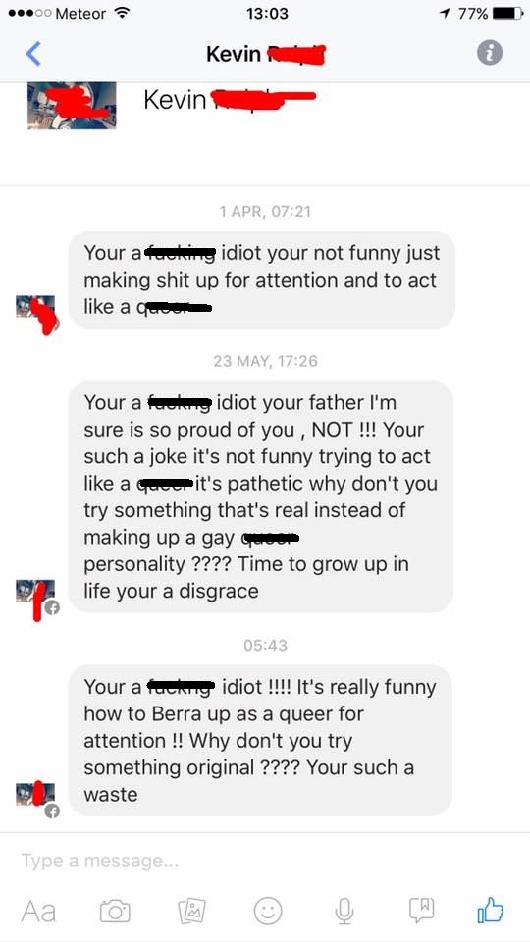530x942 pixels.
Task: Open the emoji smiley picker
Action: pyautogui.click(x=268, y=911)
